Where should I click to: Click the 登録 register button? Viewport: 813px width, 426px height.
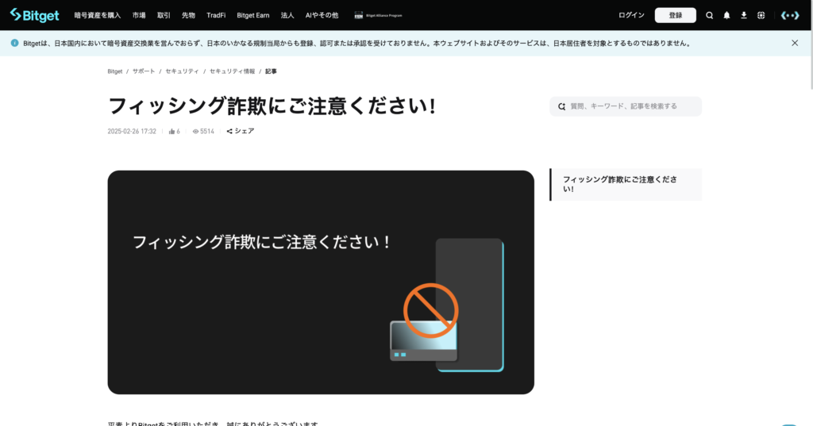675,16
